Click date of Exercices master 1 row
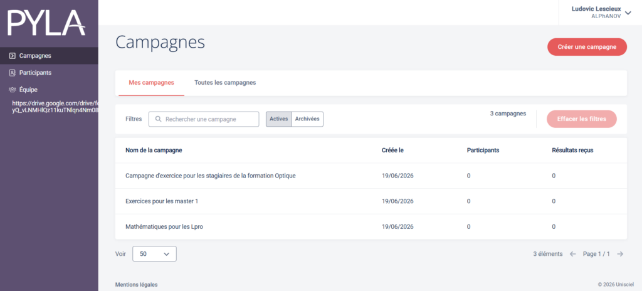Screen dimensions: 642x291 pos(397,201)
